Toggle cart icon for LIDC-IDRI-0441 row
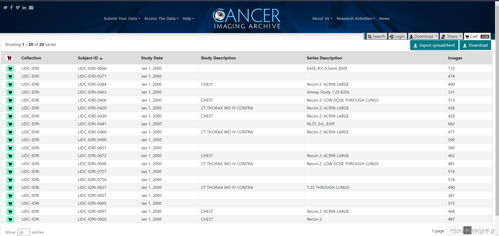 10,124
